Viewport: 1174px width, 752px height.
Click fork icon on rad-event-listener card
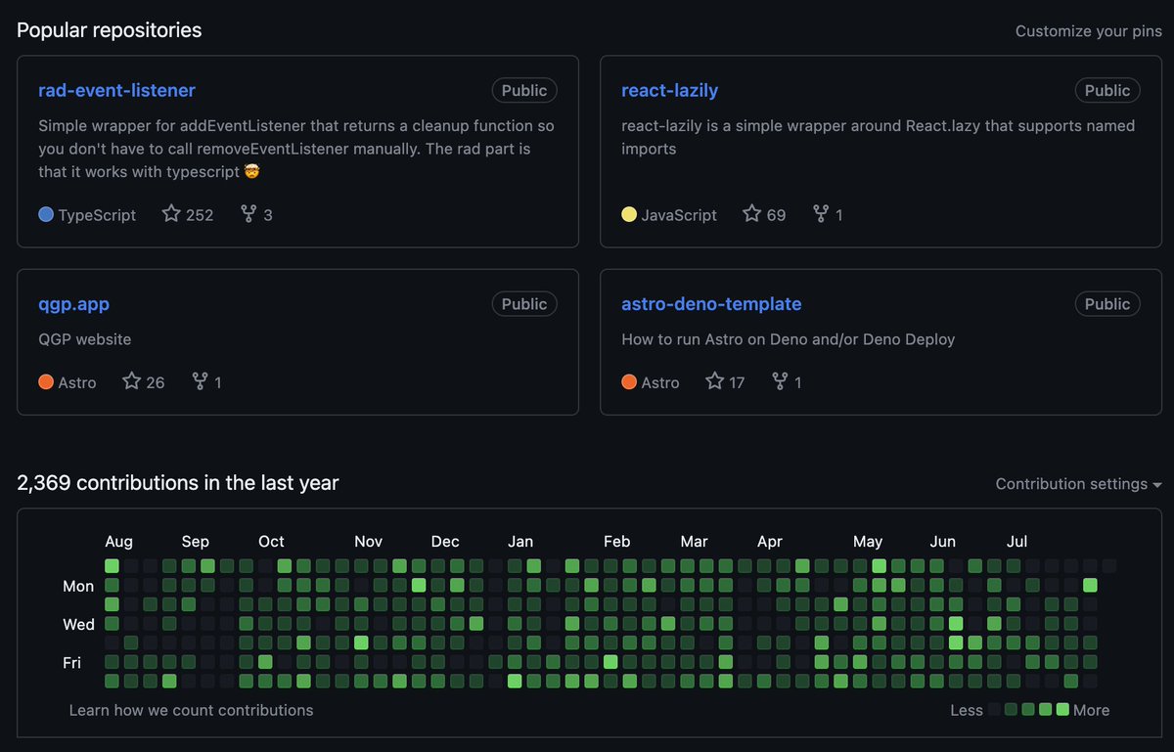pyautogui.click(x=248, y=213)
